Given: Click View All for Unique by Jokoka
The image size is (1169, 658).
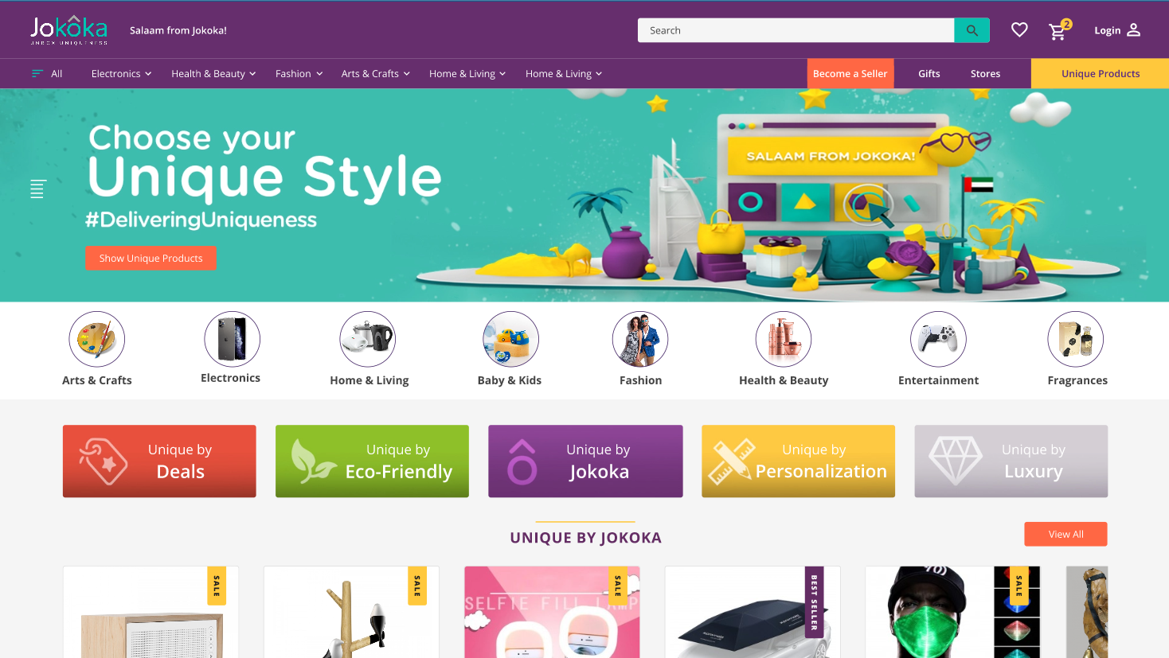Looking at the screenshot, I should 1065,534.
